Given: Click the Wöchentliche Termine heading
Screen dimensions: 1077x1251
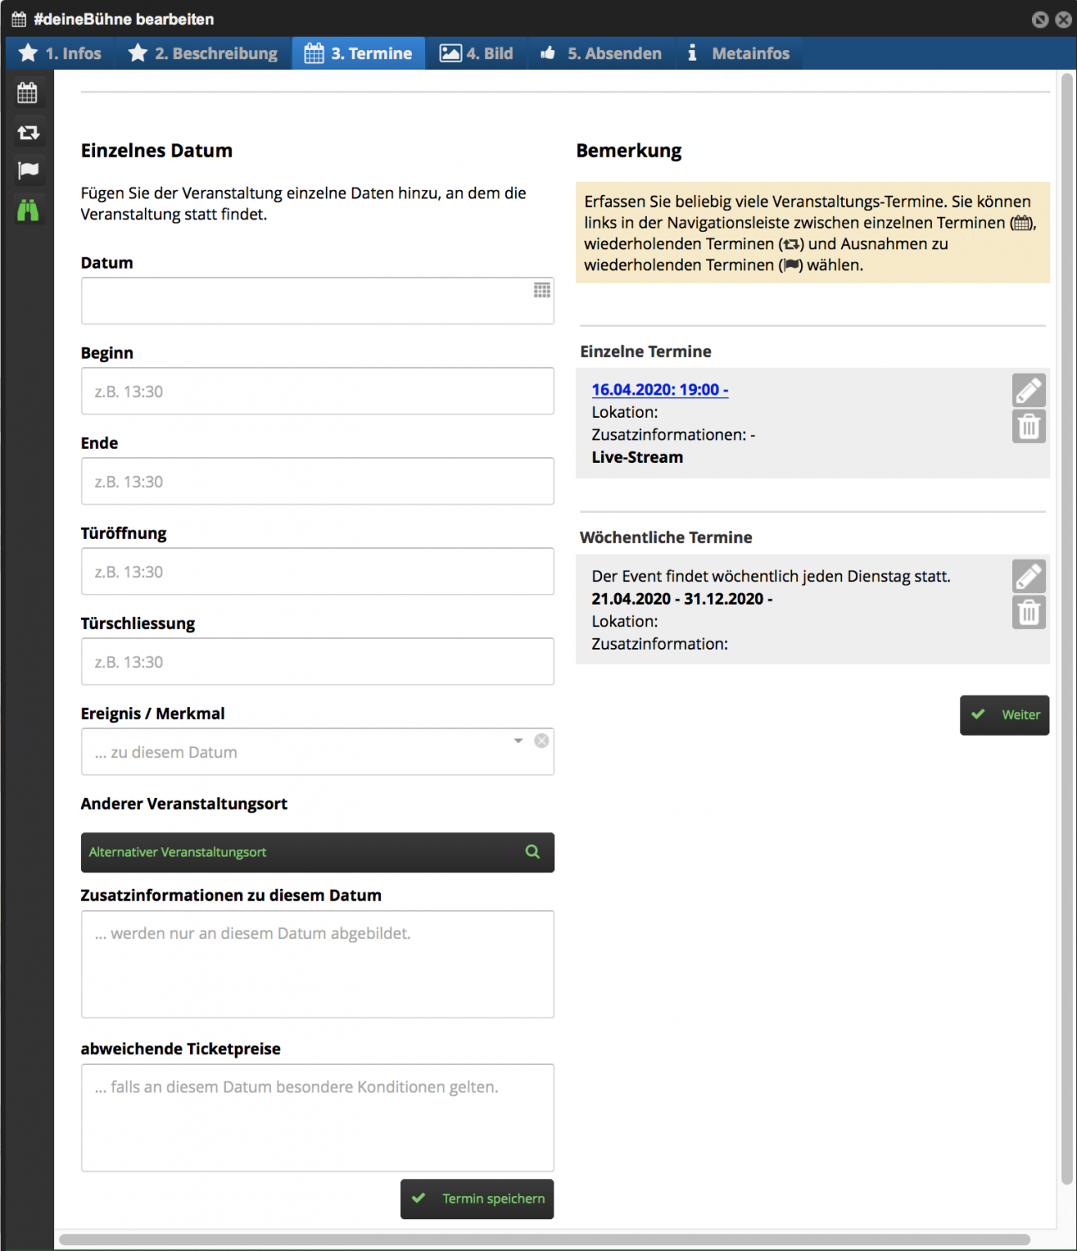Looking at the screenshot, I should click(666, 537).
